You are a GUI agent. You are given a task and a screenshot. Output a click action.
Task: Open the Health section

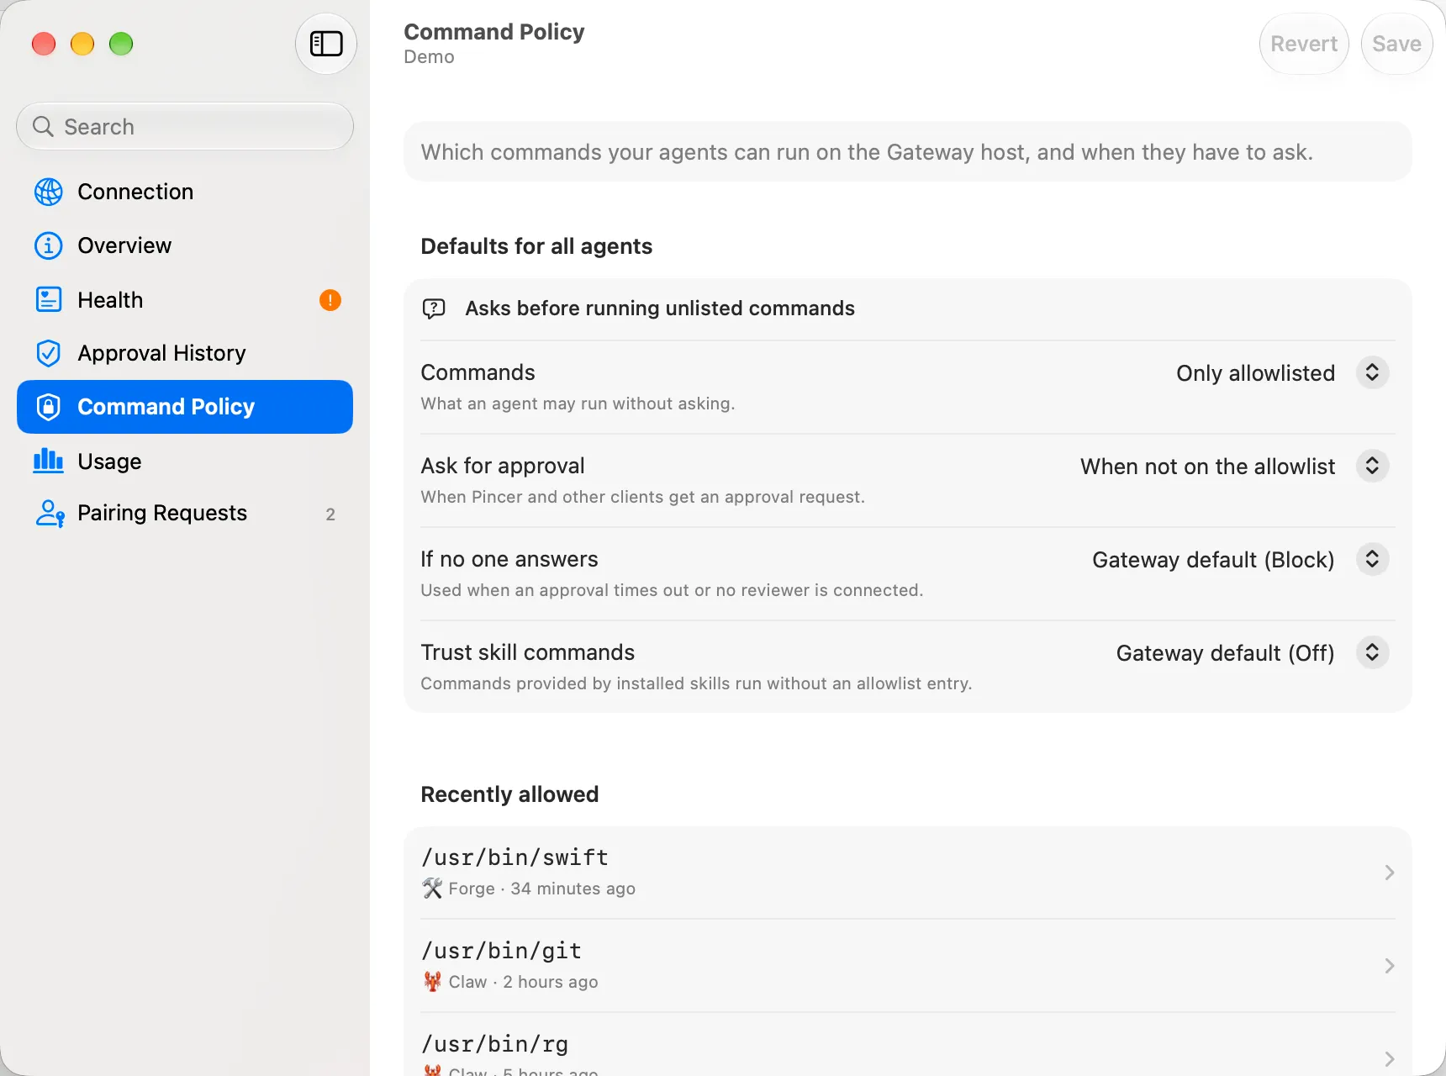(x=185, y=300)
